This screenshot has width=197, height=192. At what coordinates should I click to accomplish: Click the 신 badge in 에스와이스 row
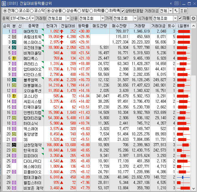[14, 42]
